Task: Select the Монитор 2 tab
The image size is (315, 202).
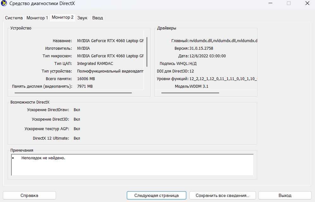Action: 63,17
